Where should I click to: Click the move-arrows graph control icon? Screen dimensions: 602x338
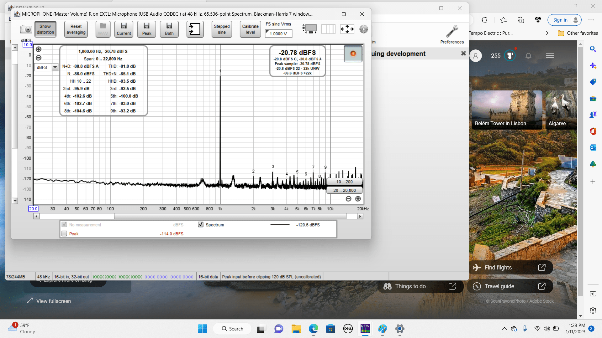347,29
